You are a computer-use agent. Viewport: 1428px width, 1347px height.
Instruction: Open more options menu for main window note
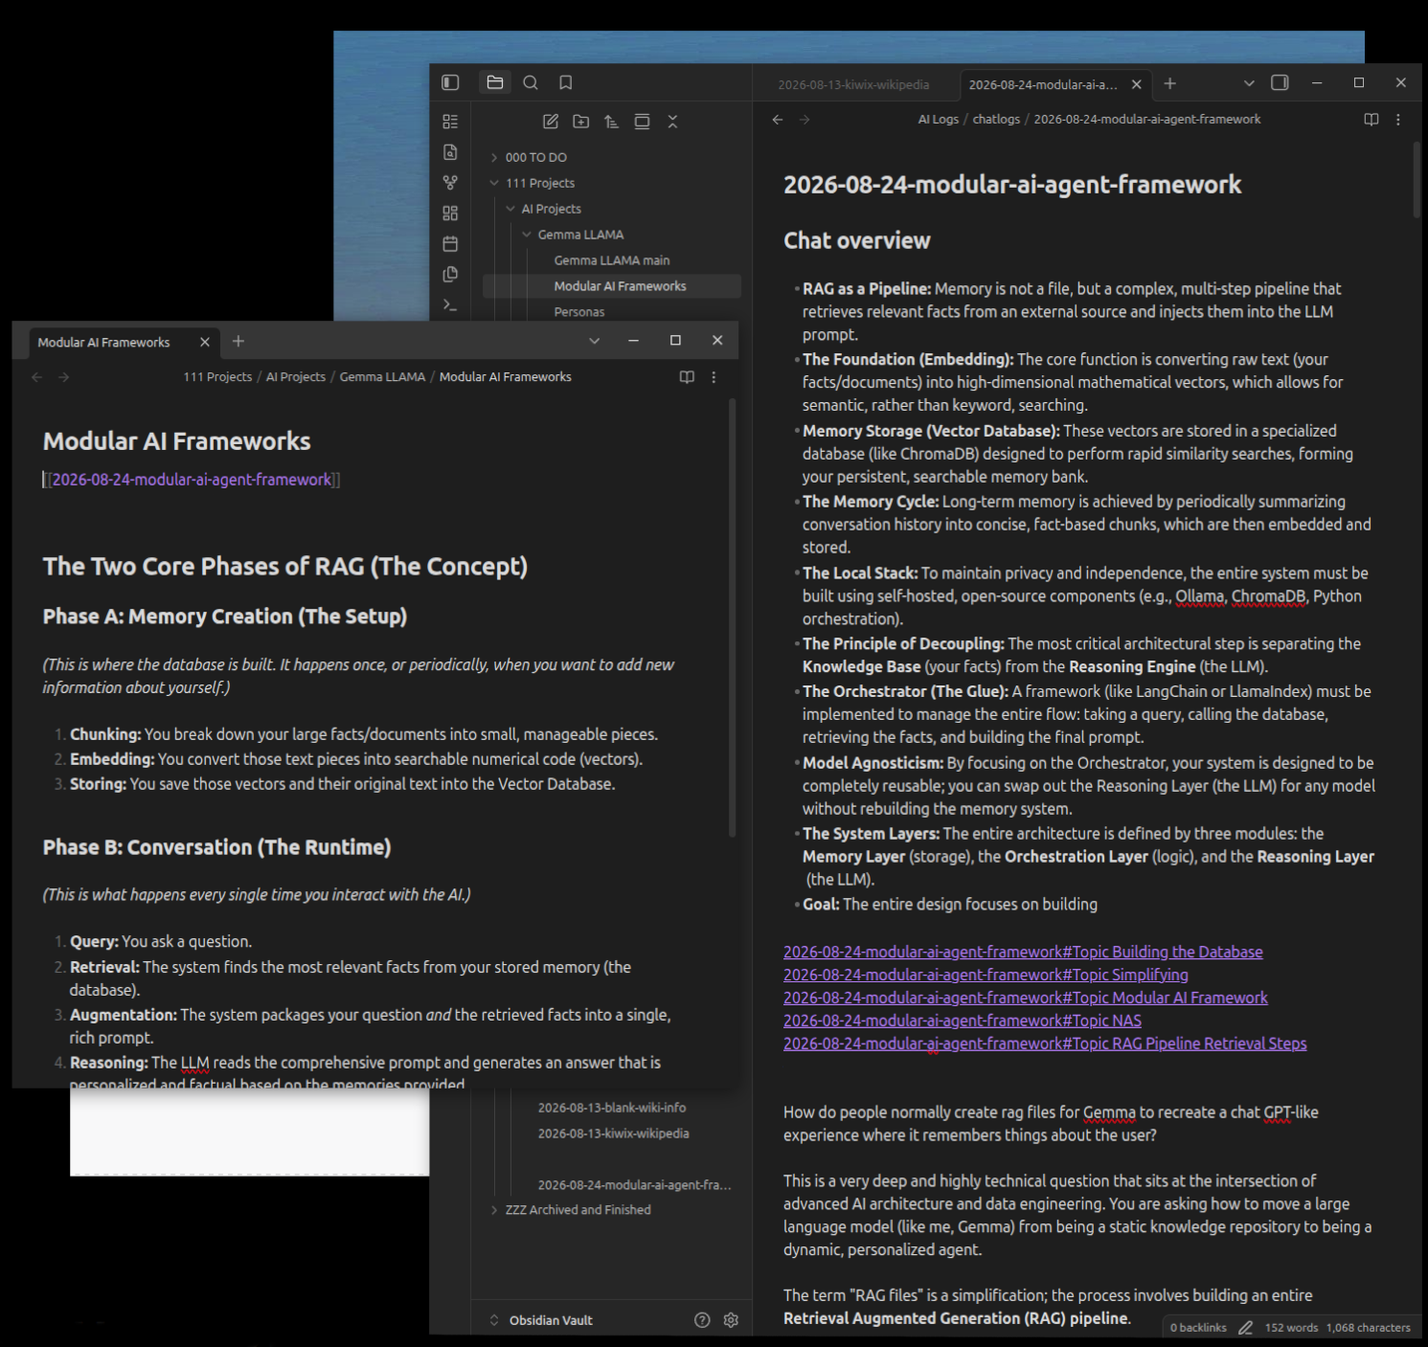tap(1398, 120)
